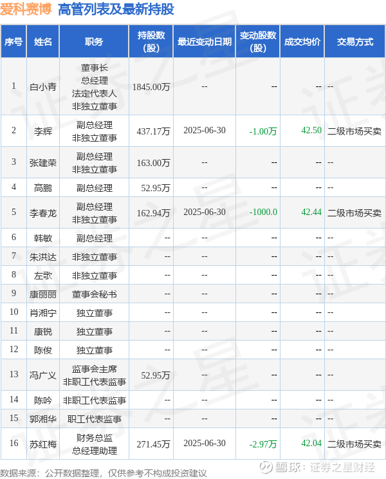Select the name 白小青

(x=43, y=87)
